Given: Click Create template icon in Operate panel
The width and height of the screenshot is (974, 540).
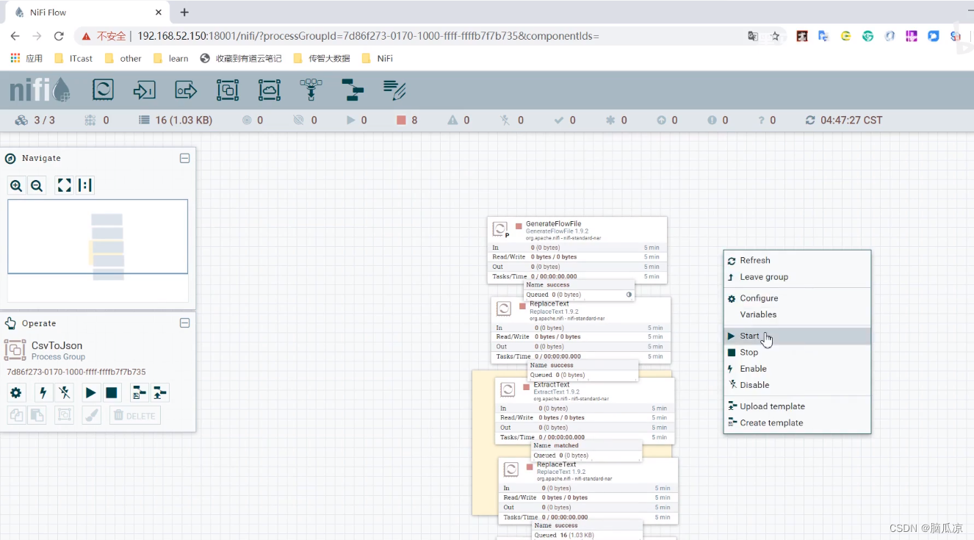Looking at the screenshot, I should click(x=139, y=393).
